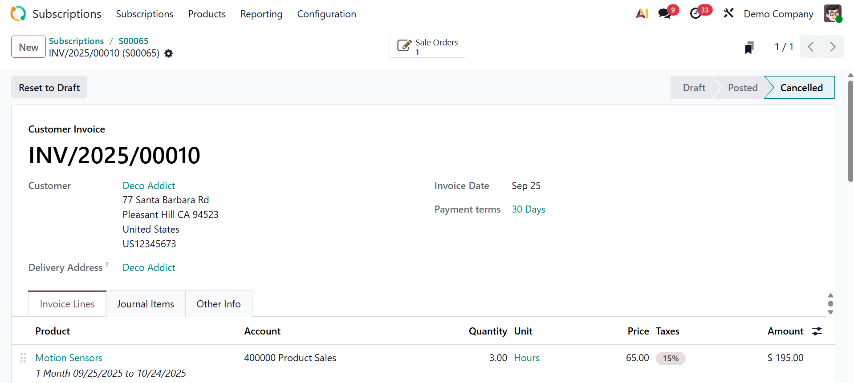Open the Deco Addict customer link
The width and height of the screenshot is (854, 383).
click(x=149, y=186)
